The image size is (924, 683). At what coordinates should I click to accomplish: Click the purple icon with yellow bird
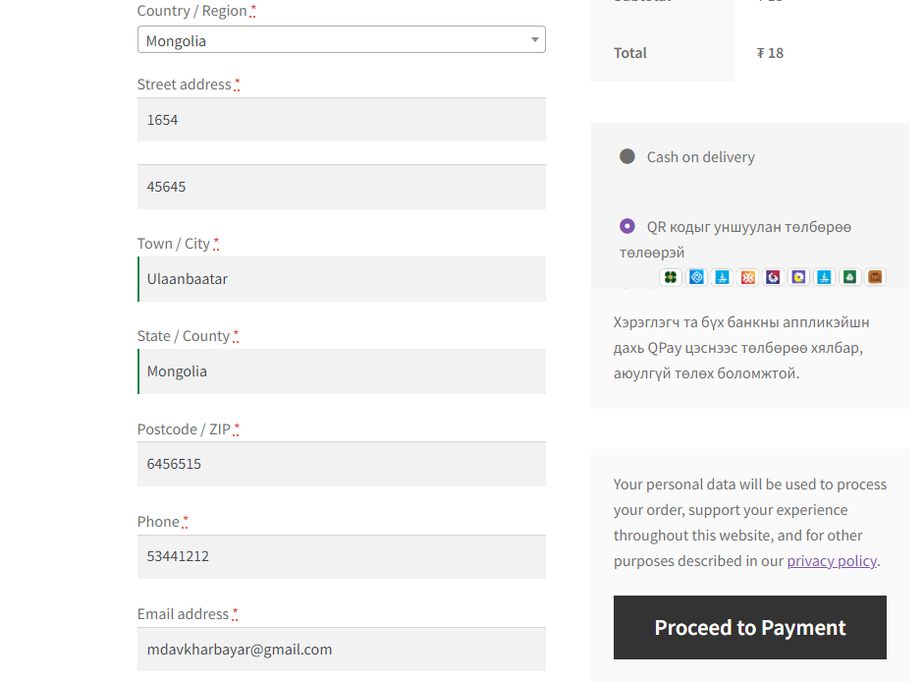[798, 277]
